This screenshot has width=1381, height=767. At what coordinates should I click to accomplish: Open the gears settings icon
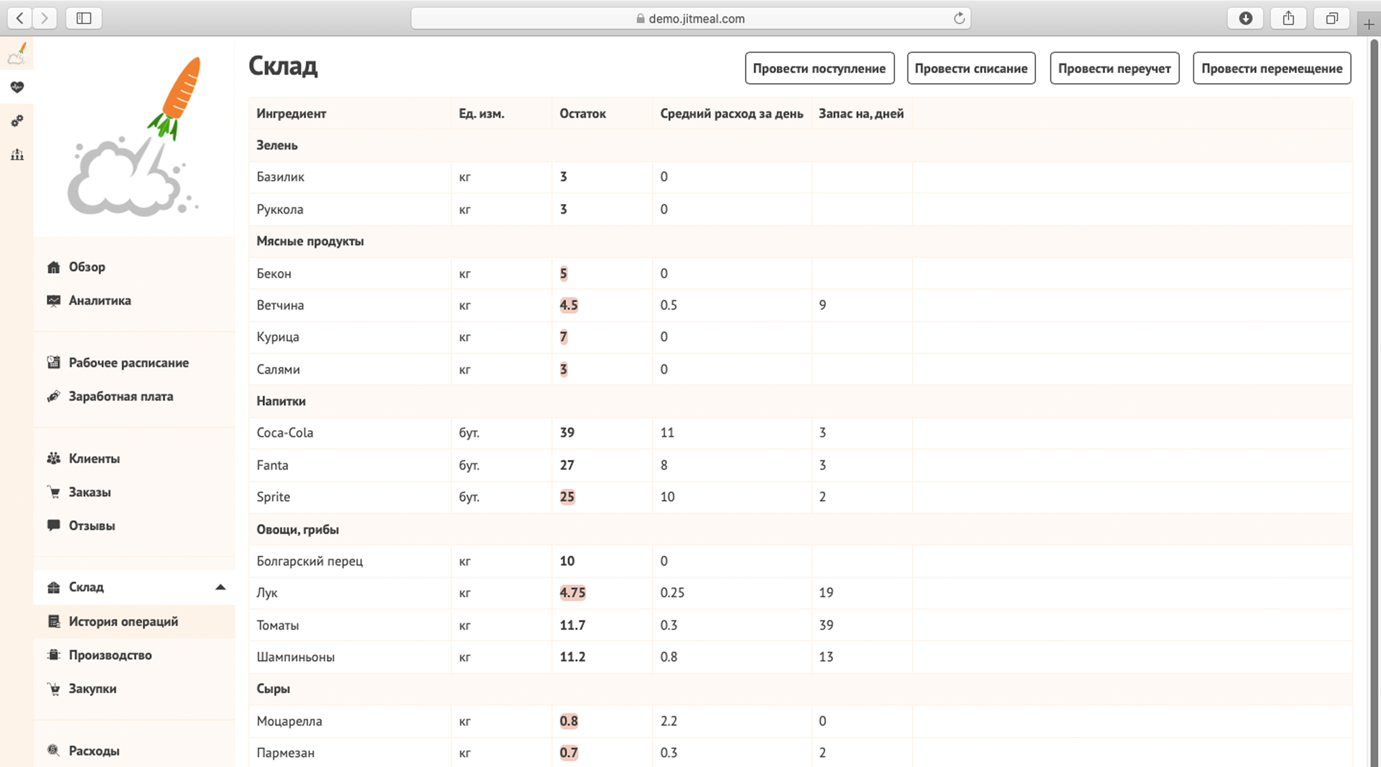pos(16,121)
